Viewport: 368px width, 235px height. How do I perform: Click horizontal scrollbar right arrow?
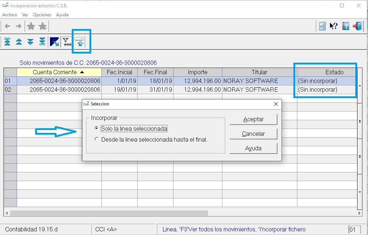point(359,213)
